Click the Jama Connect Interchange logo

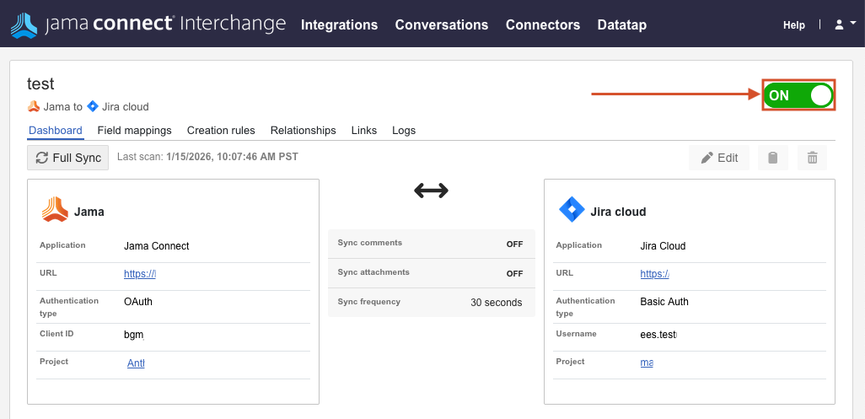tap(148, 24)
